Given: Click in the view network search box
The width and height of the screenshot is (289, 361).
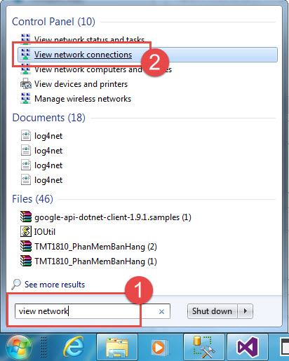Looking at the screenshot, I should (93, 311).
